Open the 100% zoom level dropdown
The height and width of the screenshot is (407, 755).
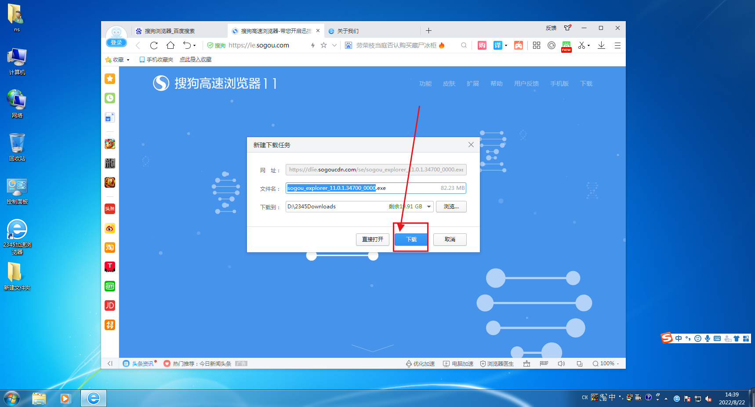tap(606, 363)
